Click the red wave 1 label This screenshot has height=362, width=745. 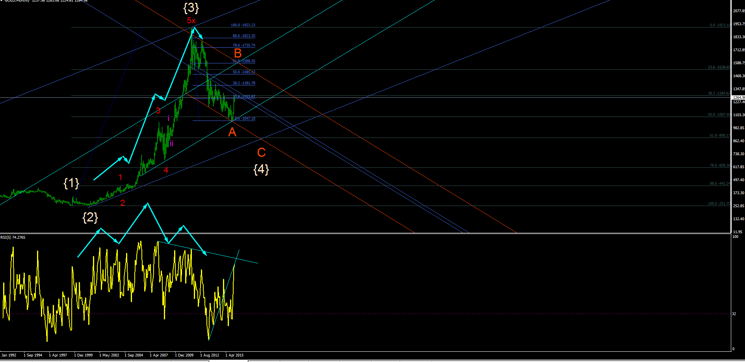[x=121, y=177]
